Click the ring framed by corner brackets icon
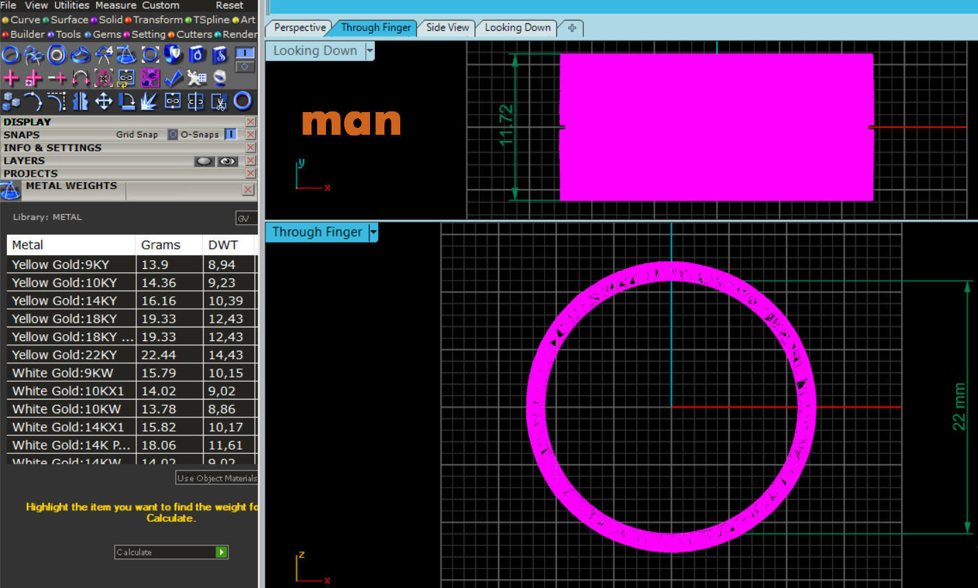This screenshot has height=588, width=978. point(150,54)
